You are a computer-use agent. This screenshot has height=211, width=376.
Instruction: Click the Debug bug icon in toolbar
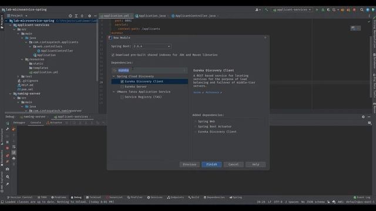[323, 10]
